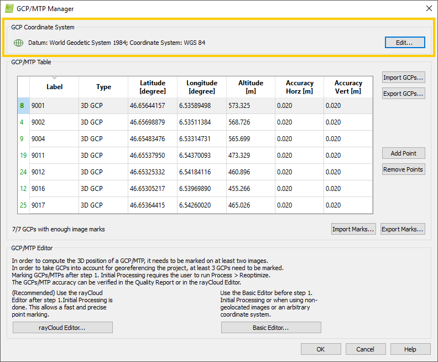Export GCPs to file

tap(403, 94)
